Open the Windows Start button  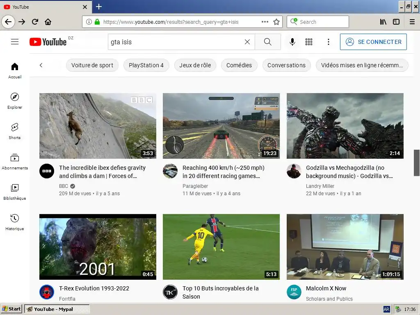click(x=11, y=309)
